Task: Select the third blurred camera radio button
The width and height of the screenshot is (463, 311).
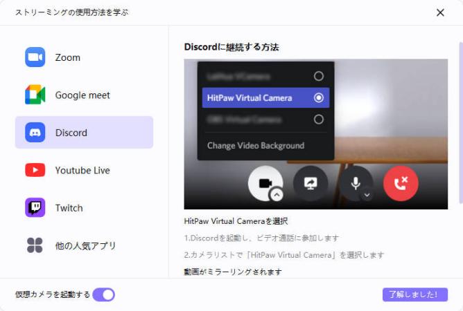Action: [x=319, y=120]
